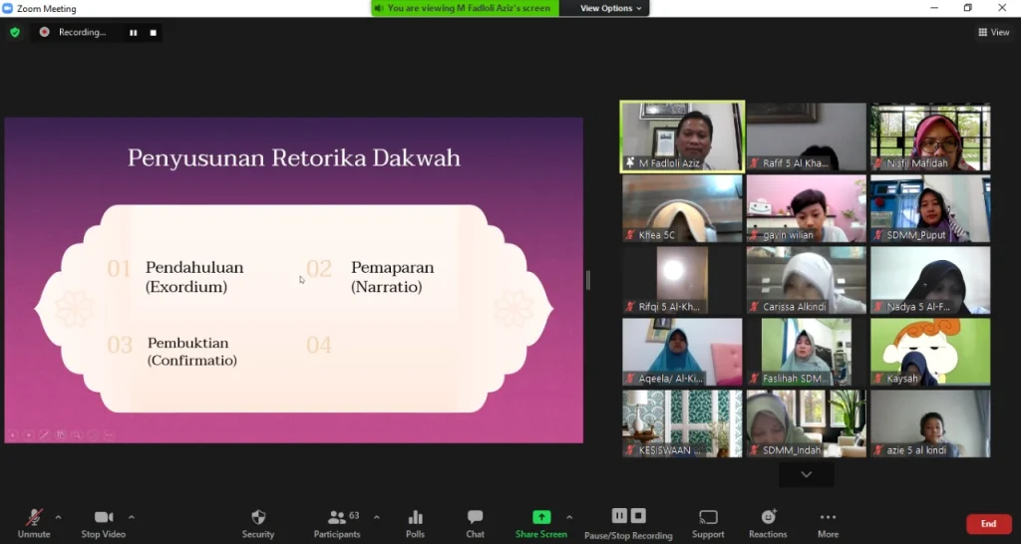Open audio options arrow beside Unmute
This screenshot has height=544, width=1021.
(x=58, y=517)
